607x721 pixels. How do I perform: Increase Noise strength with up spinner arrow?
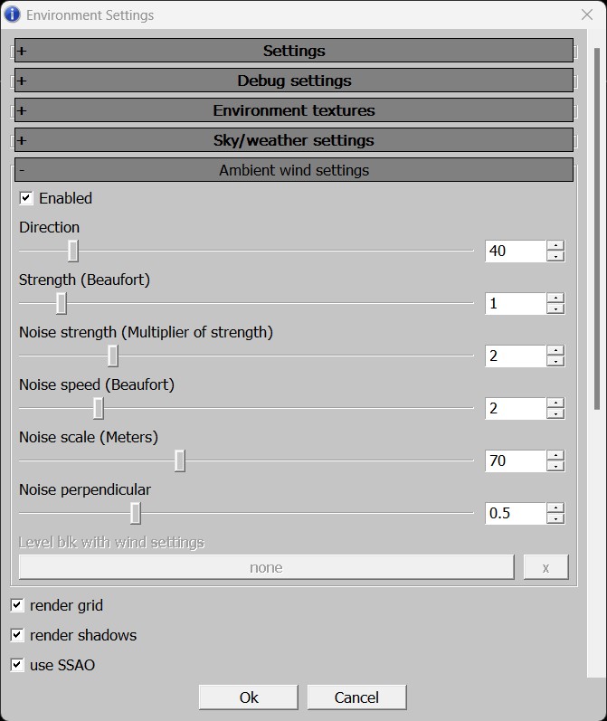[555, 350]
